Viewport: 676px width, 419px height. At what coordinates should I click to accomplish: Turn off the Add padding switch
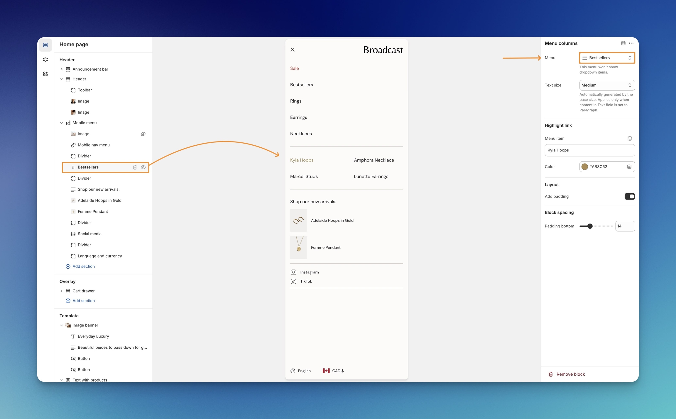629,196
